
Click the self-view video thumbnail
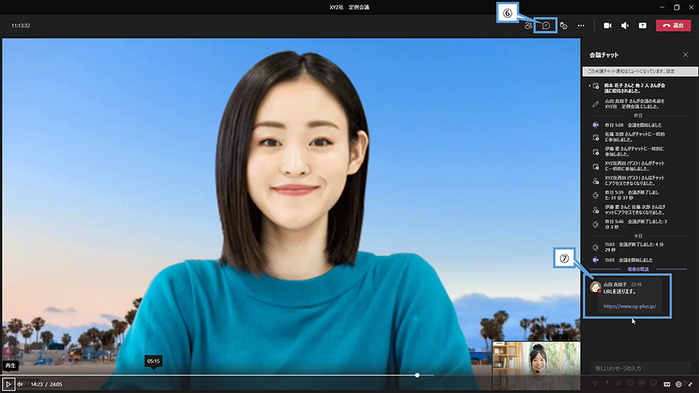[536, 365]
